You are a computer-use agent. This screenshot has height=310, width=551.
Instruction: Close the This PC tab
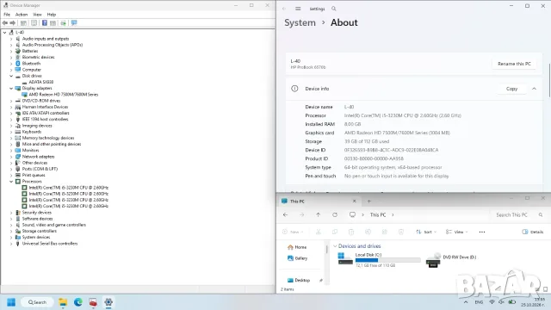(x=354, y=201)
